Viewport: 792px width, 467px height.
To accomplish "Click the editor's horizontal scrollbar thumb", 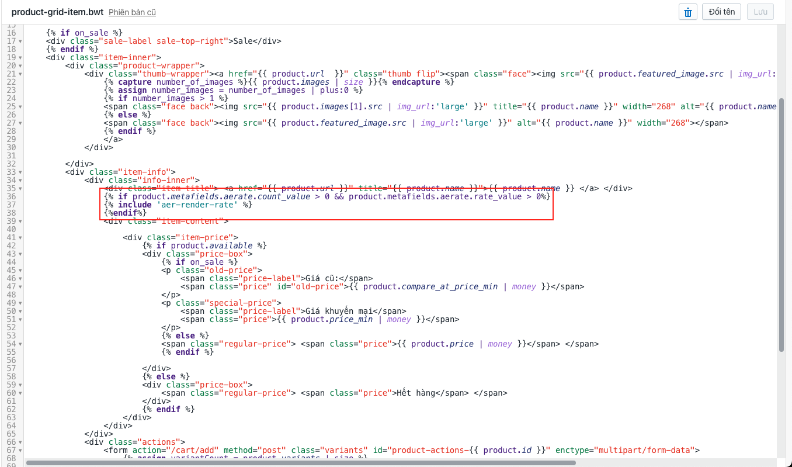I will pos(301,462).
